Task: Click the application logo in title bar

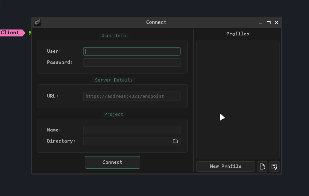Action: pyautogui.click(x=37, y=23)
